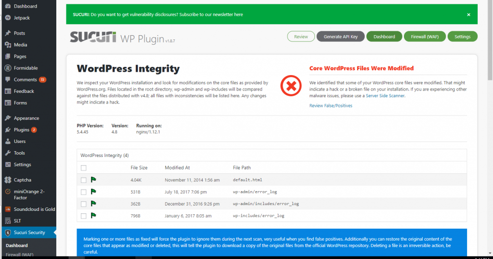Click the PHP version value 5.4.45
Screen dimensions: 493x259
pyautogui.click(x=82, y=132)
